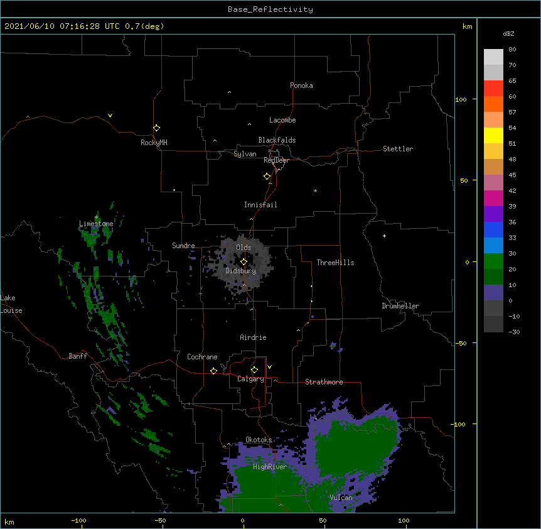This screenshot has height=529, width=541.
Task: Click the RedDeer city label
Action: coord(276,160)
